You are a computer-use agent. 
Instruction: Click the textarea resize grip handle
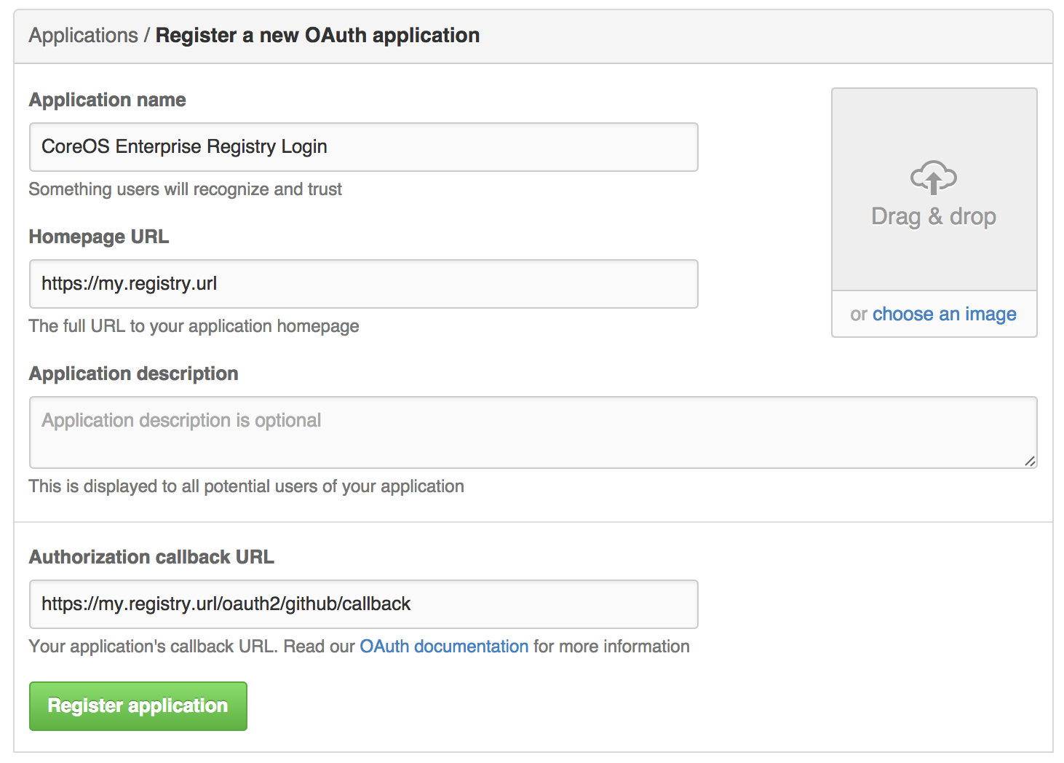coord(1031,460)
